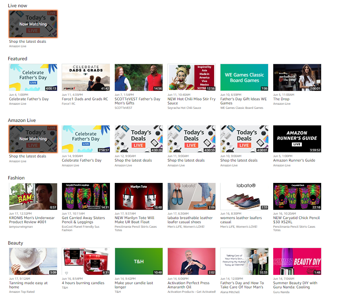Click 'NEW Marilyn Tote Will Make UR Boat Float'
Image resolution: width=338 pixels, height=299 pixels.
click(134, 220)
